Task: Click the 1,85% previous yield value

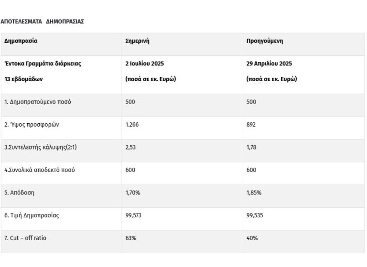Action: click(x=254, y=193)
